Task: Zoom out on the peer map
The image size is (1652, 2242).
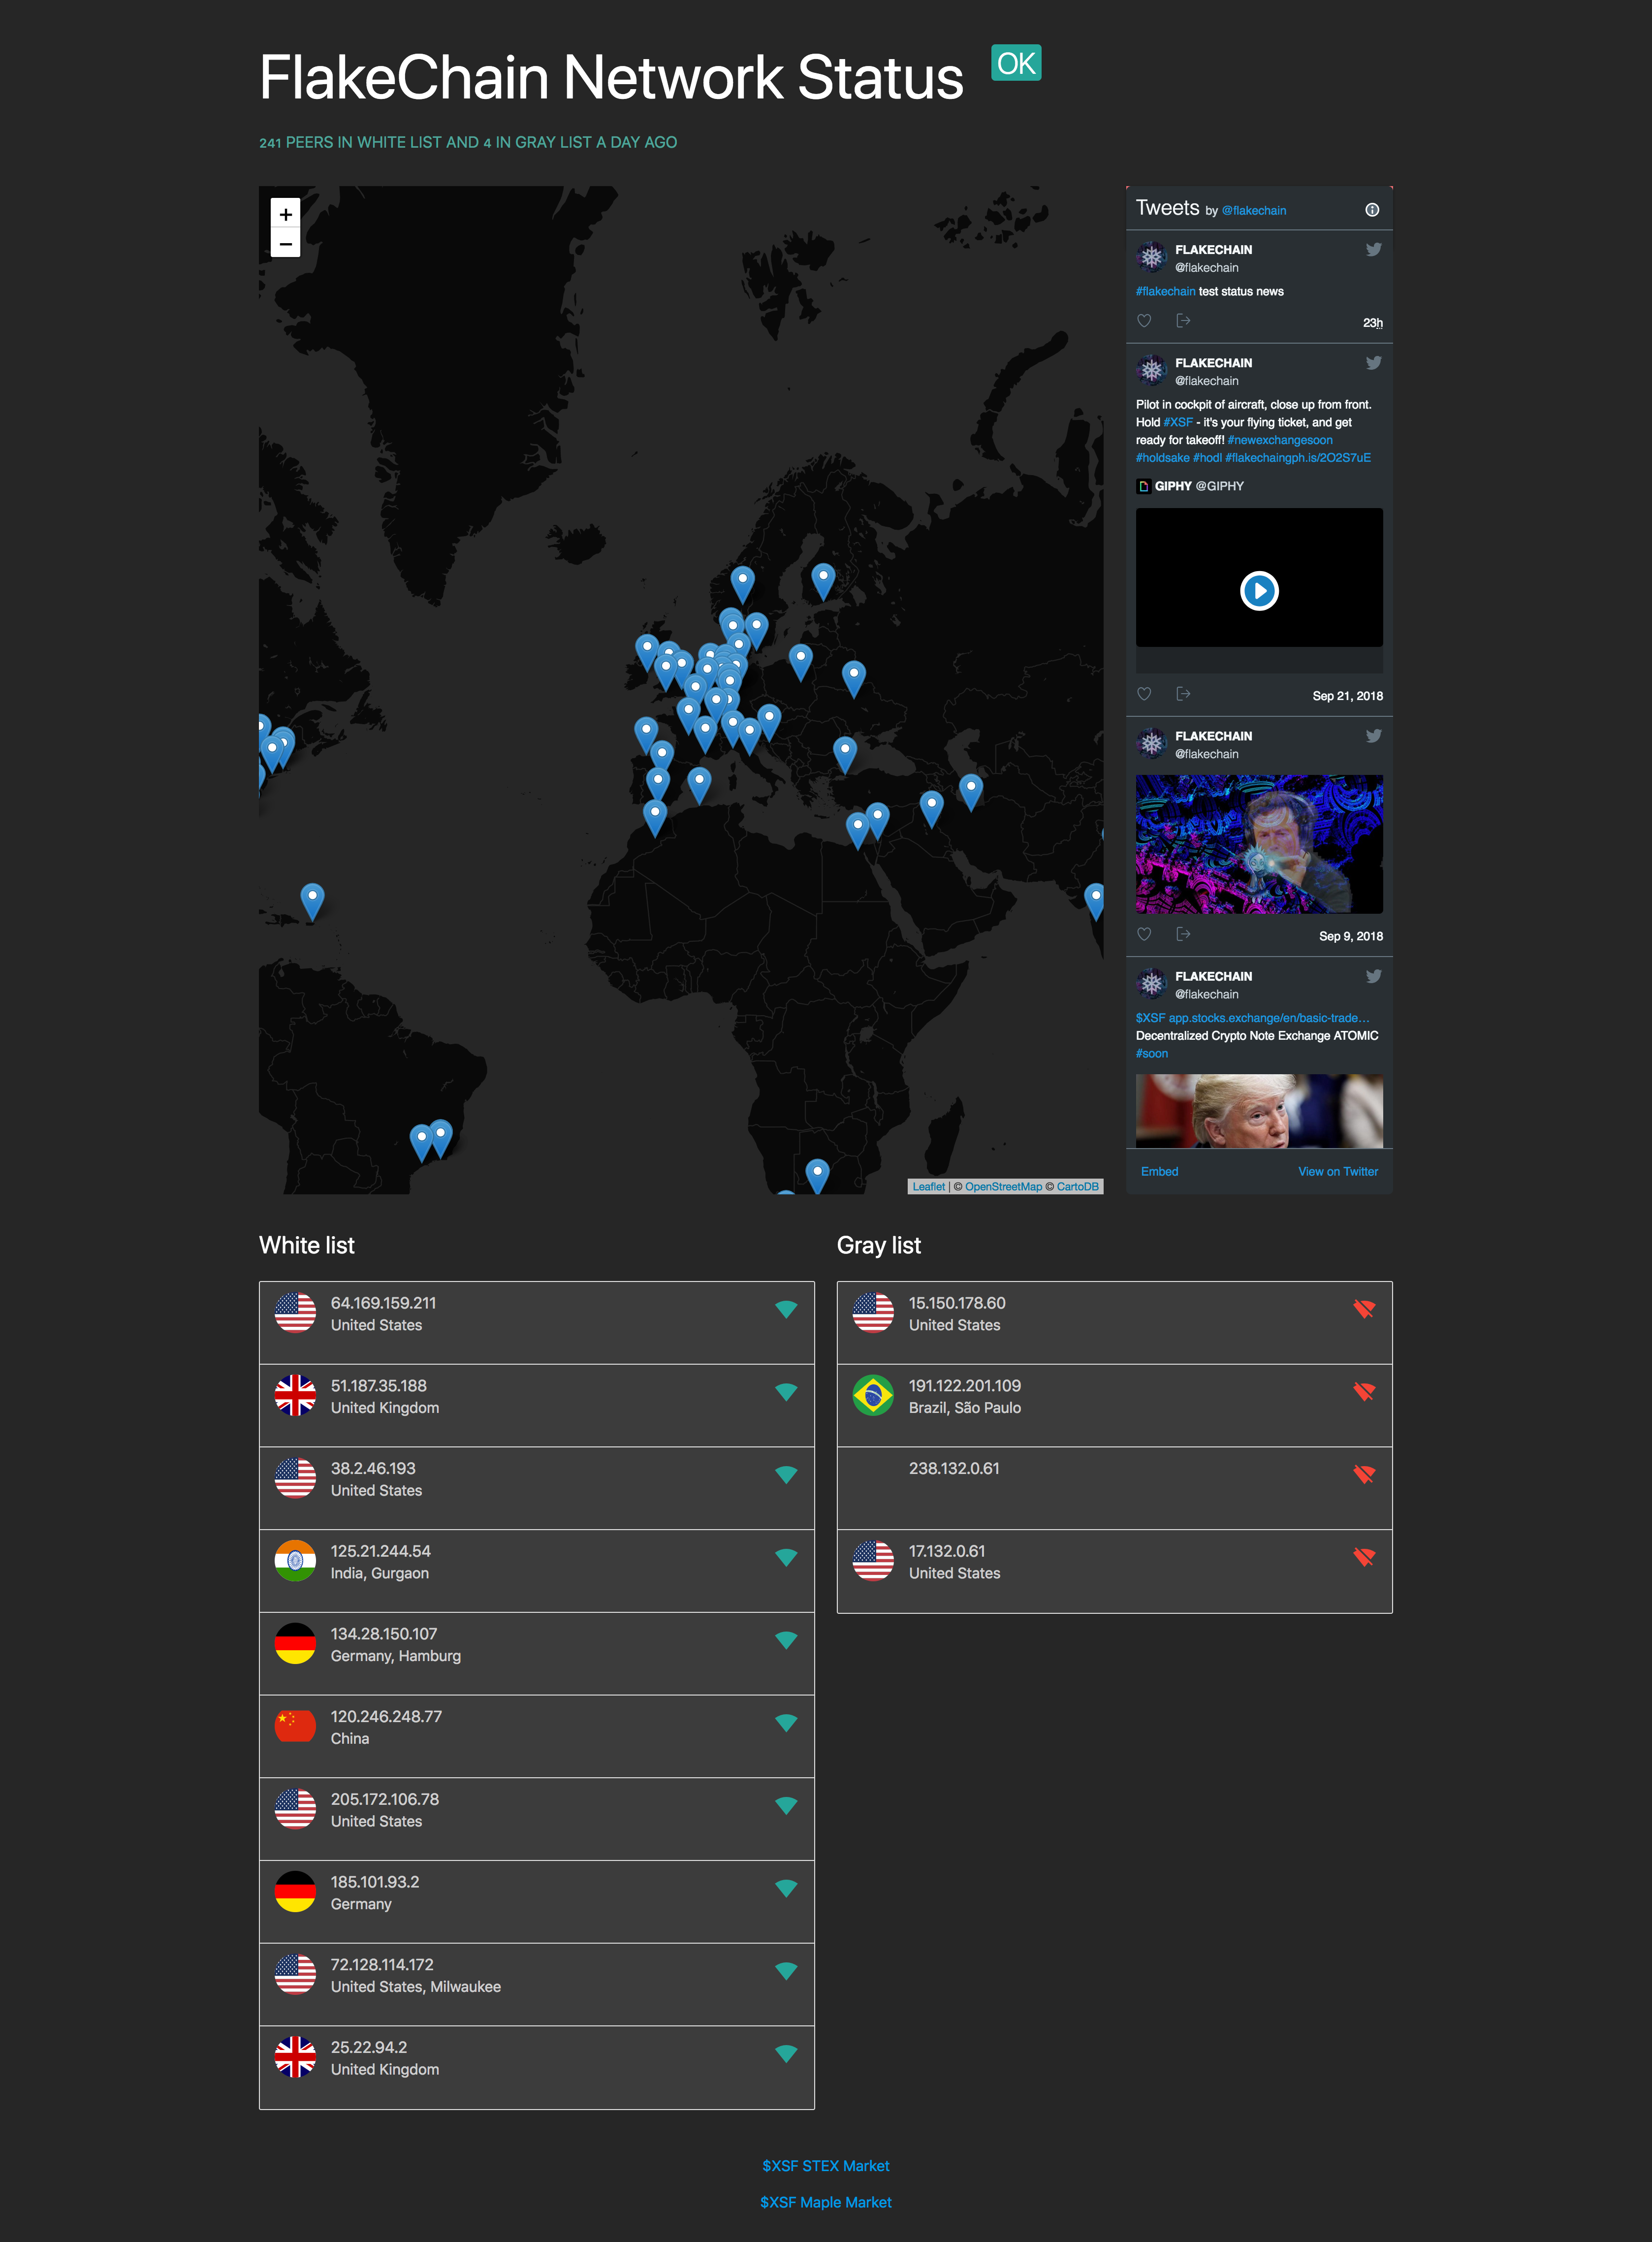Action: [285, 243]
